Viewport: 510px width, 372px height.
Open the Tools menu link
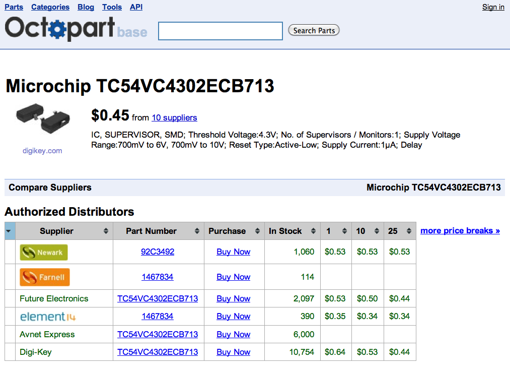[x=112, y=7]
